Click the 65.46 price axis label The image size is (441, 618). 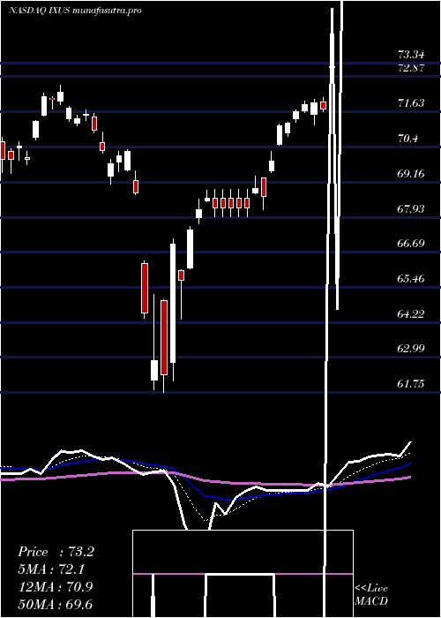tap(411, 279)
